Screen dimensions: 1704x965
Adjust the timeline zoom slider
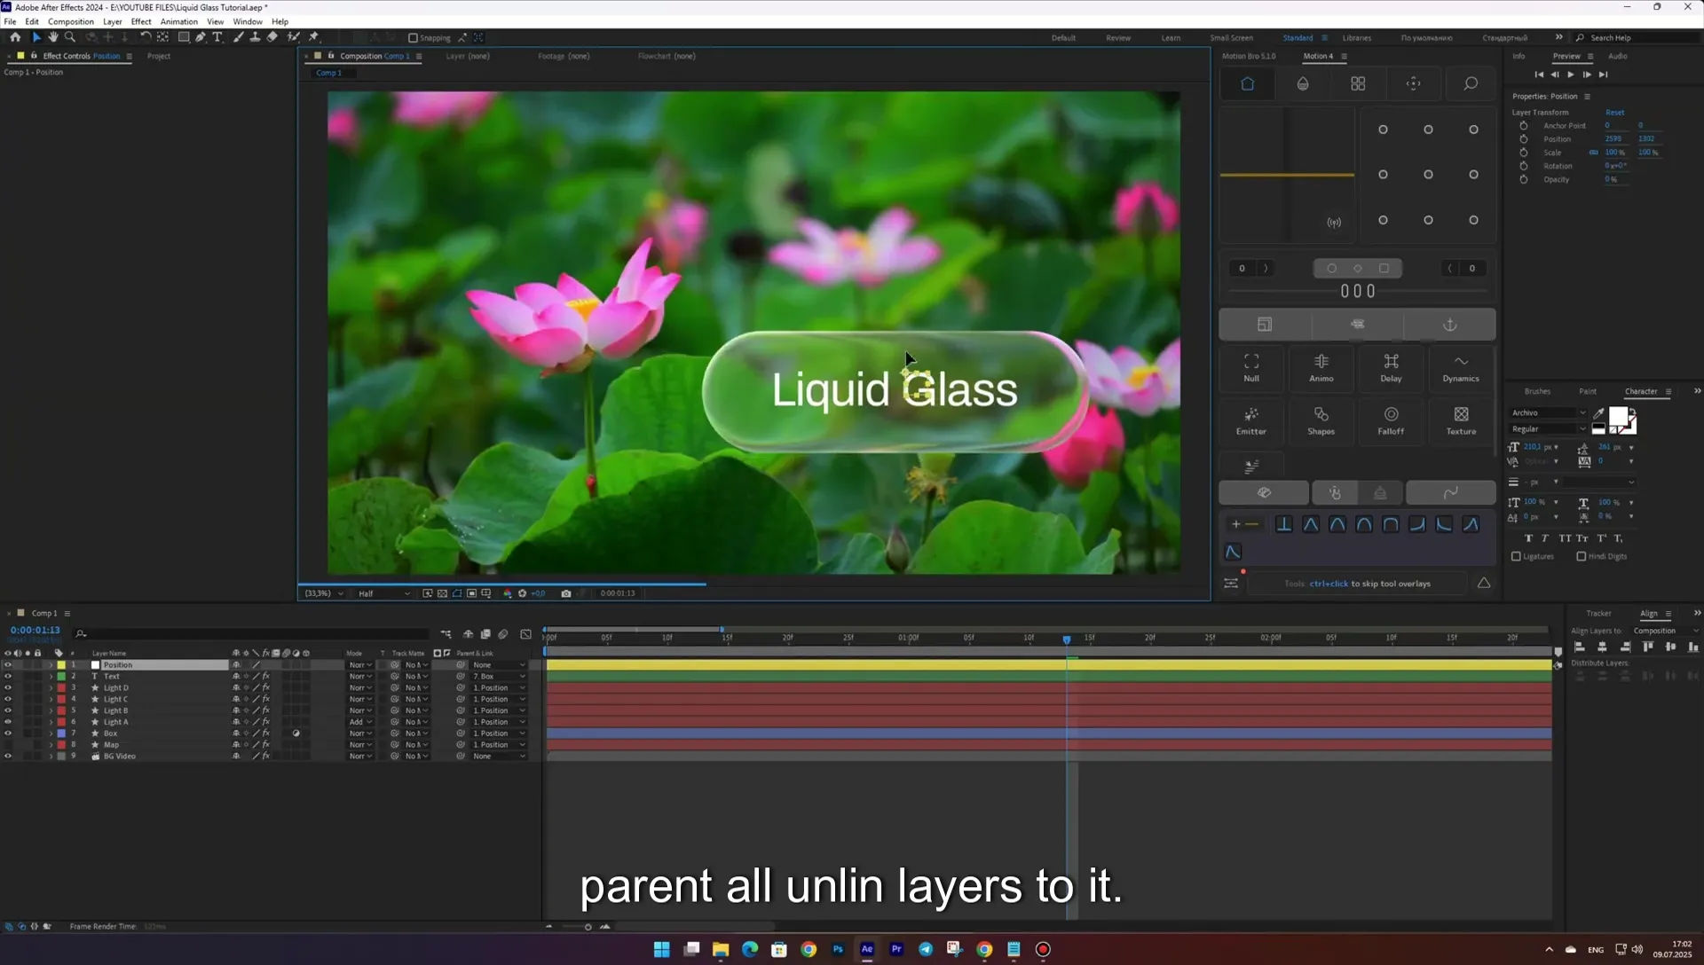(588, 927)
